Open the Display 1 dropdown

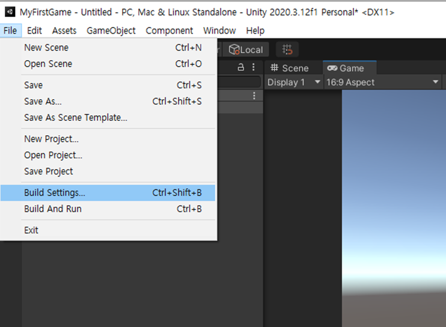click(x=294, y=82)
